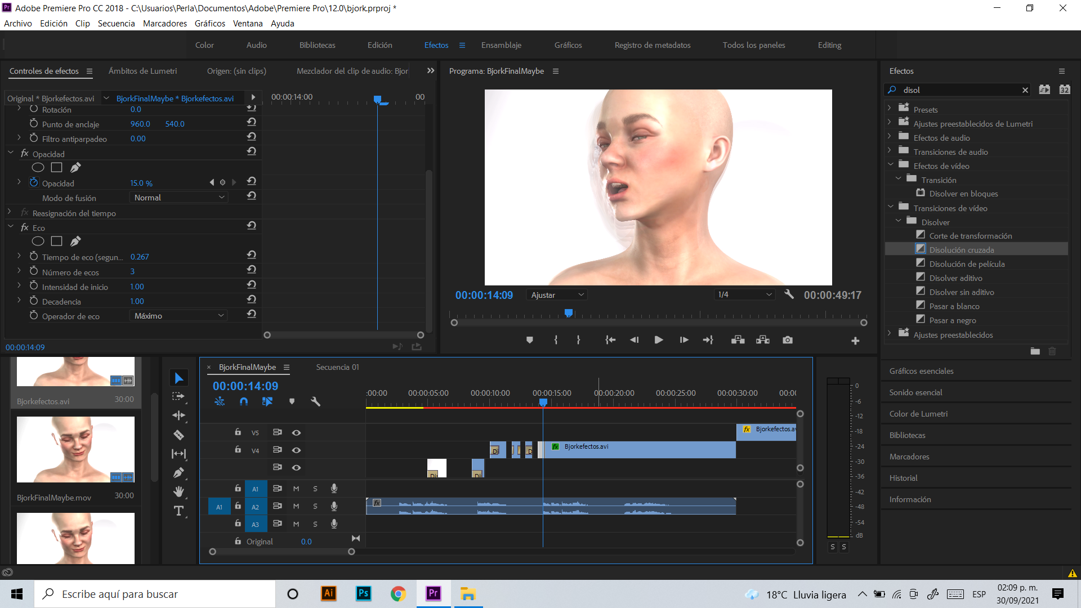Screen dimensions: 1081x608
Task: Collapse the Eco effect section
Action: point(11,227)
